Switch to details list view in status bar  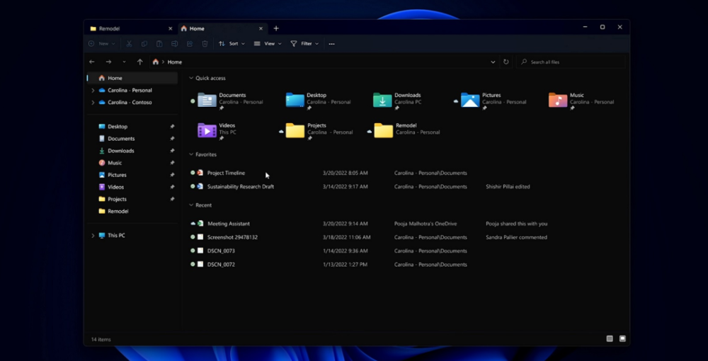pyautogui.click(x=610, y=339)
